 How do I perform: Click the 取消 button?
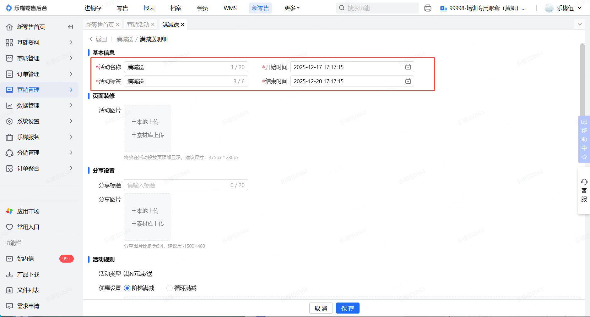coord(321,308)
